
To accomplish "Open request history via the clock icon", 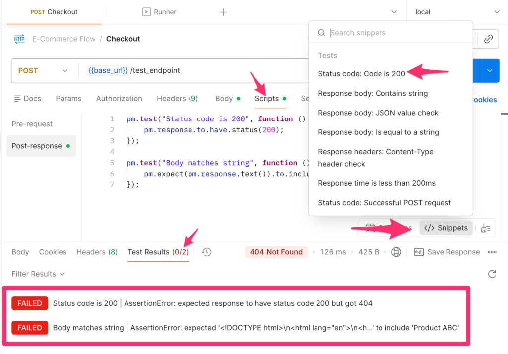I will coord(207,252).
